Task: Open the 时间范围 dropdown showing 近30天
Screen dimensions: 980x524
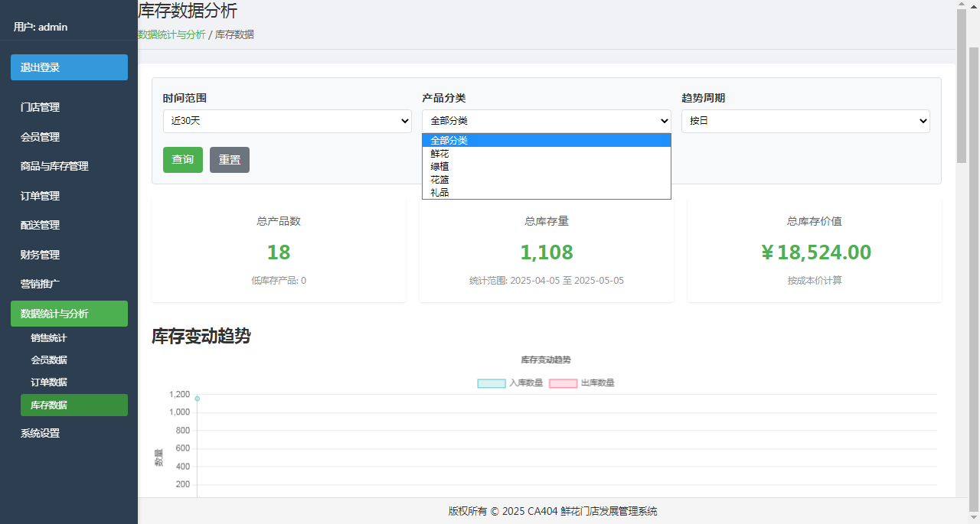Action: coord(287,121)
